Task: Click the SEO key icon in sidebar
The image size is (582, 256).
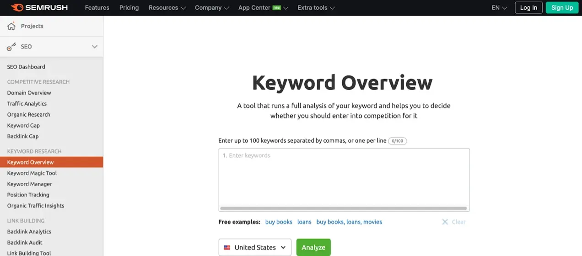Action: (11, 47)
